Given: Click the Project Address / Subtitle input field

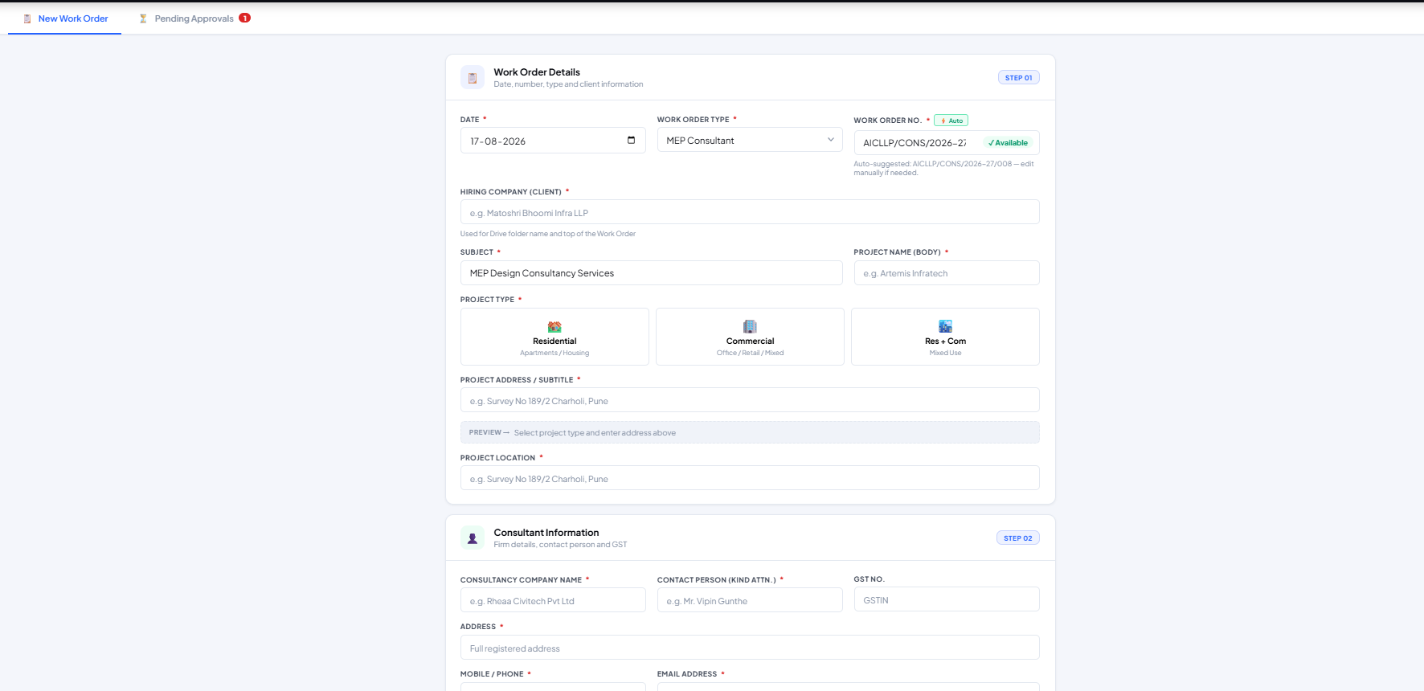Looking at the screenshot, I should pos(750,400).
